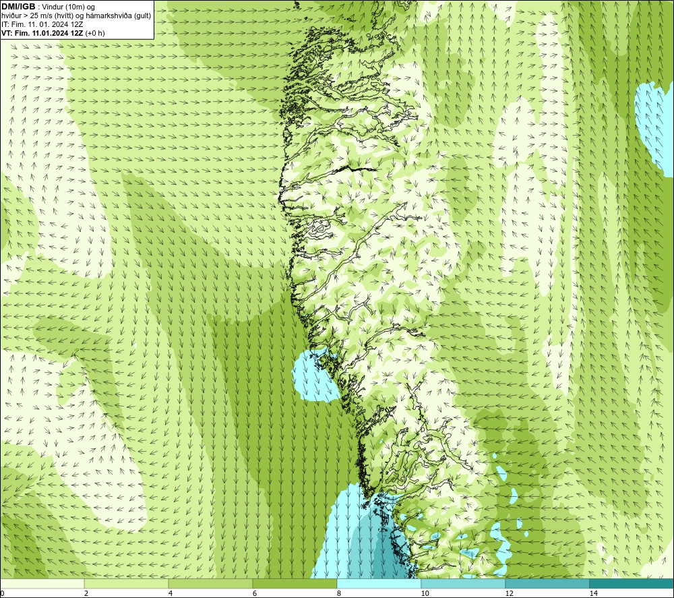Image resolution: width=674 pixels, height=598 pixels.
Task: Select the 6–8 m/s darker green swatch
Action: click(x=295, y=583)
